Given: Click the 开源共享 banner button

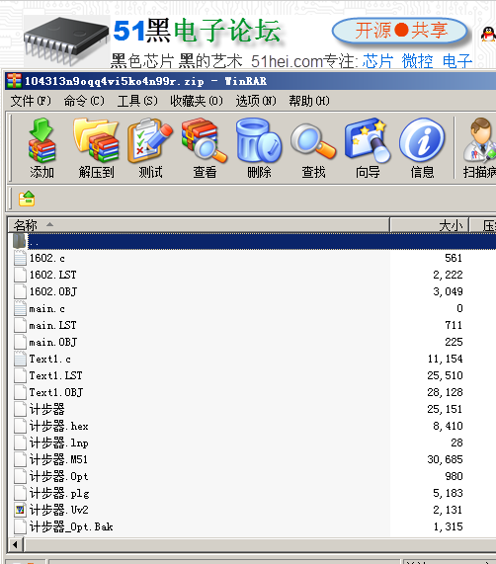Looking at the screenshot, I should (400, 31).
